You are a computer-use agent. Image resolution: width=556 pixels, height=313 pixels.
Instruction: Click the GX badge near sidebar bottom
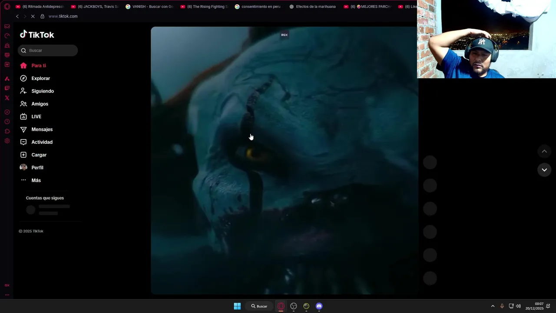tap(7, 285)
